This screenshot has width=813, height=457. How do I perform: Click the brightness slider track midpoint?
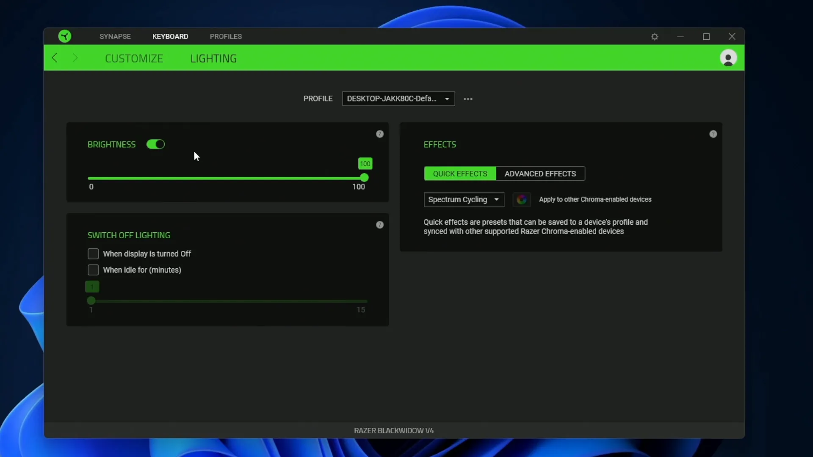(227, 178)
